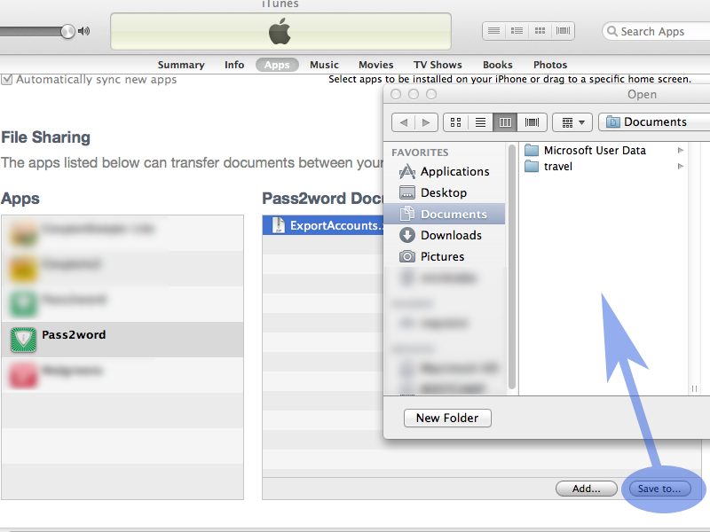Image resolution: width=710 pixels, height=532 pixels.
Task: Click the forward arrow in Open dialog
Action: pyautogui.click(x=426, y=122)
